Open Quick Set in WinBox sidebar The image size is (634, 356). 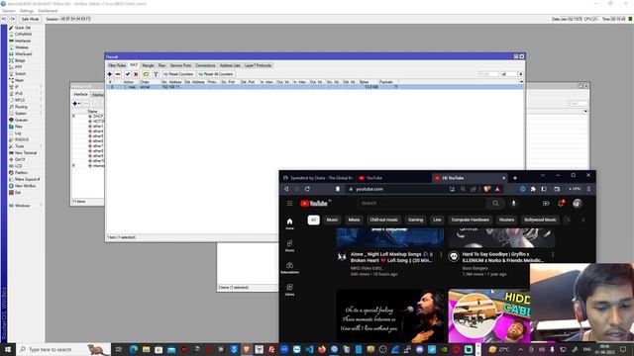click(x=23, y=28)
